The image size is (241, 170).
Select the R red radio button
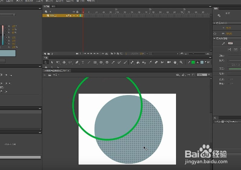(6, 37)
